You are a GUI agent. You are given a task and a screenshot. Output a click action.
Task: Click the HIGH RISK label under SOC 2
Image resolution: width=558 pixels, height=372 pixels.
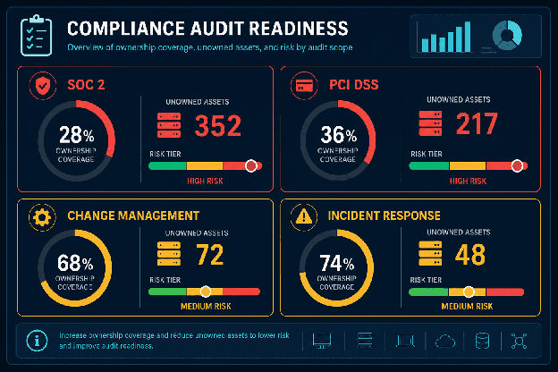[x=205, y=182]
